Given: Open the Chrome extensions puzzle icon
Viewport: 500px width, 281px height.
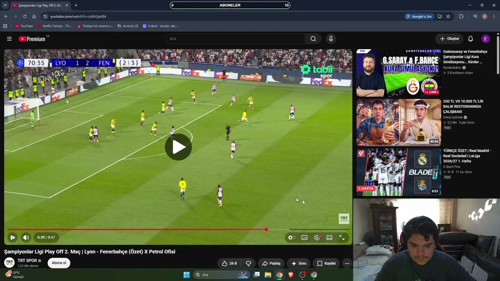Looking at the screenshot, I should [x=461, y=16].
